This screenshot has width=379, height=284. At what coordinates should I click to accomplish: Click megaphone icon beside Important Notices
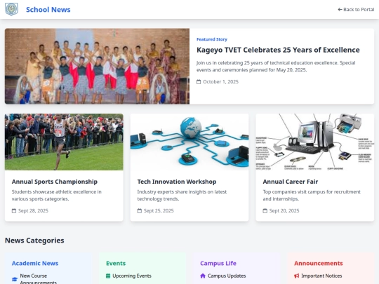297,276
